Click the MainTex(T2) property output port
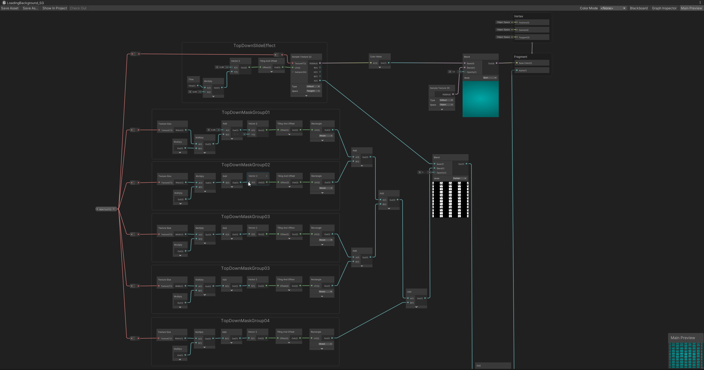 (x=114, y=209)
